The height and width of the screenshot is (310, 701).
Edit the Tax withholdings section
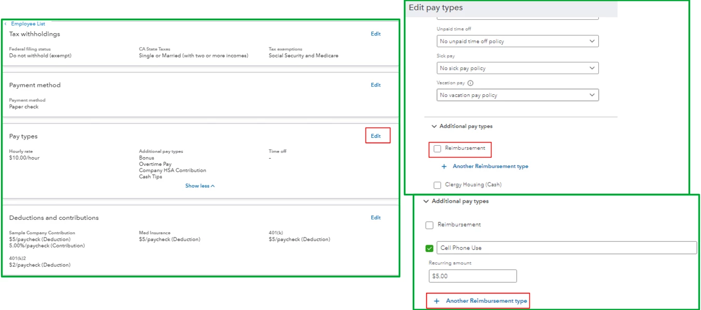point(375,34)
